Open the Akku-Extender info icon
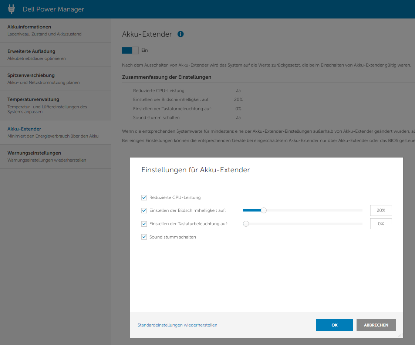The image size is (415, 345). point(180,34)
